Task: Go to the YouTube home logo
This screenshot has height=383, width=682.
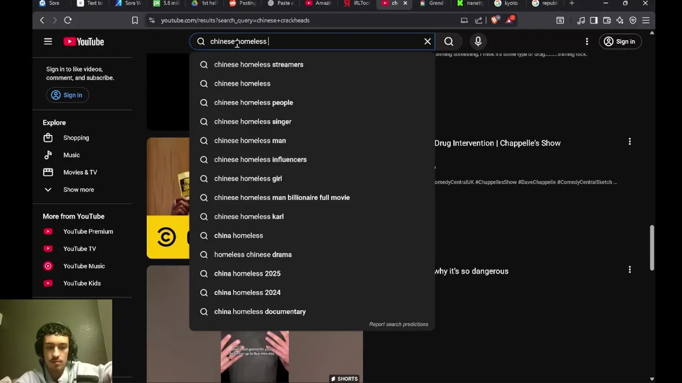Action: pyautogui.click(x=84, y=41)
